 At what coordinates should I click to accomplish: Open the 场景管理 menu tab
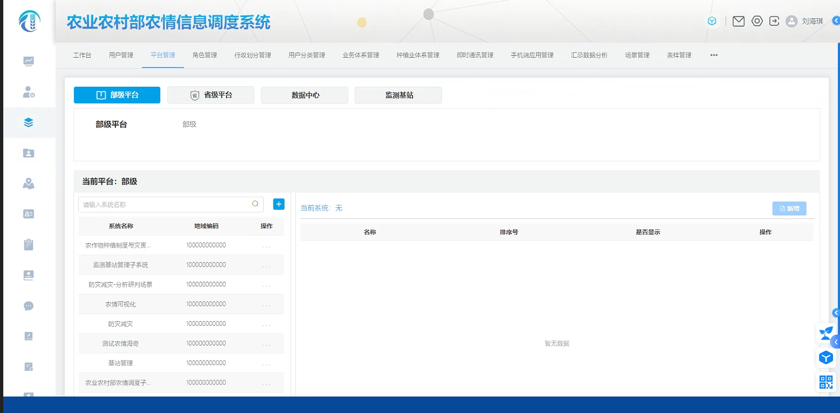click(x=637, y=55)
